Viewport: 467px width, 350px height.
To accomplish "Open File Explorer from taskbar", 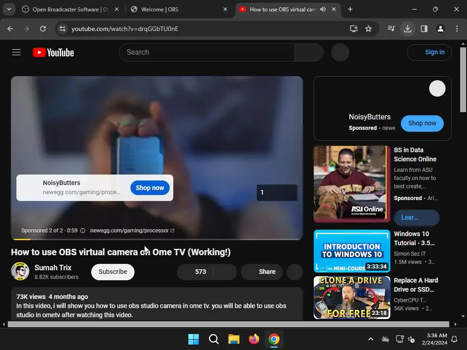I will coord(234,339).
